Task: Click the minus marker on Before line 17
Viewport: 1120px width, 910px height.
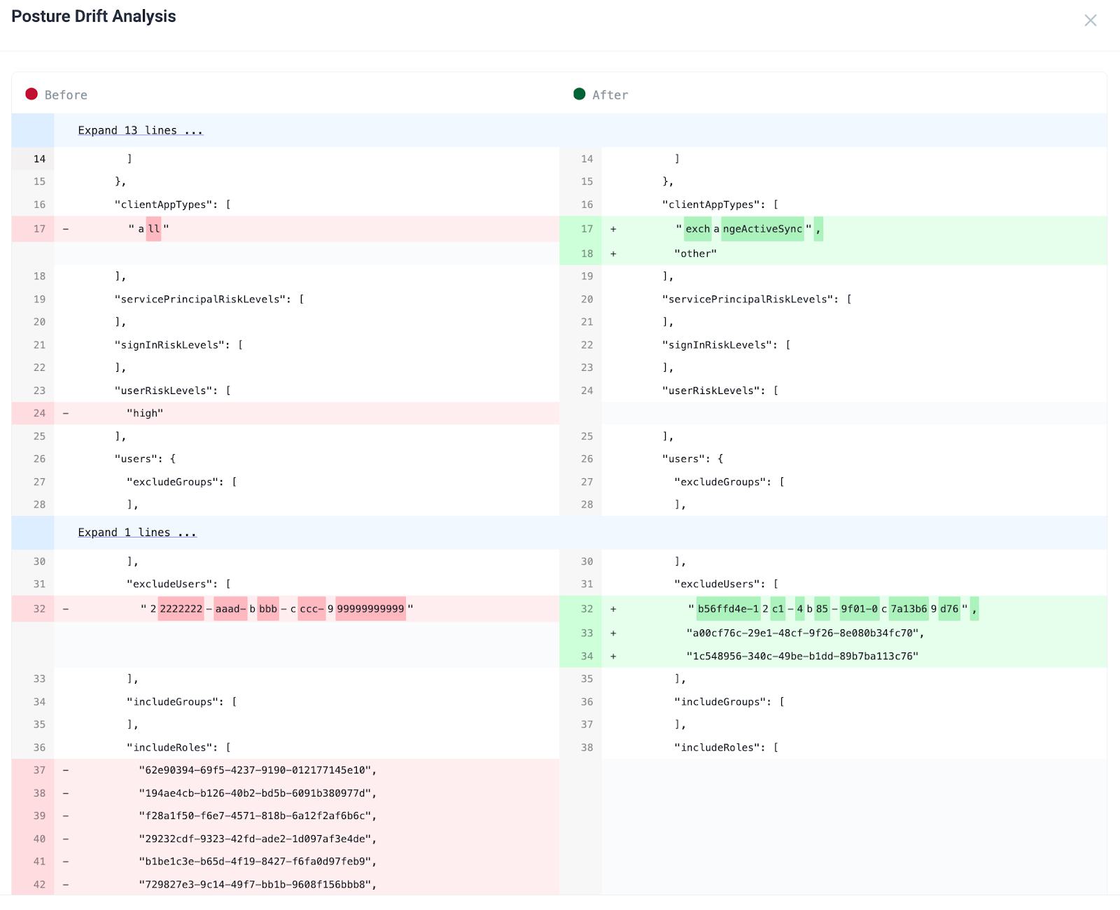Action: [66, 229]
